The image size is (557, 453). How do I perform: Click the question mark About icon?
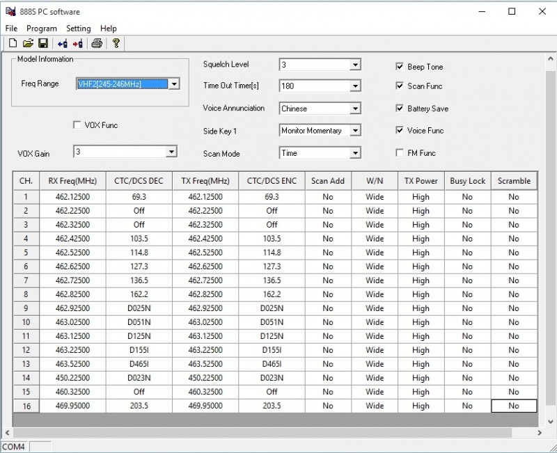coord(116,43)
